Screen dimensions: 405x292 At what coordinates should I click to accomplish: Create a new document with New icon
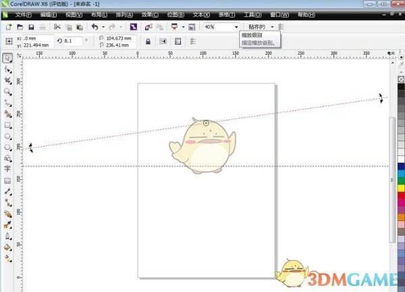coord(9,27)
